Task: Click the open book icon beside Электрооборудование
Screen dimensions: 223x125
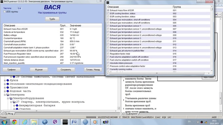Action: (x=11, y=98)
